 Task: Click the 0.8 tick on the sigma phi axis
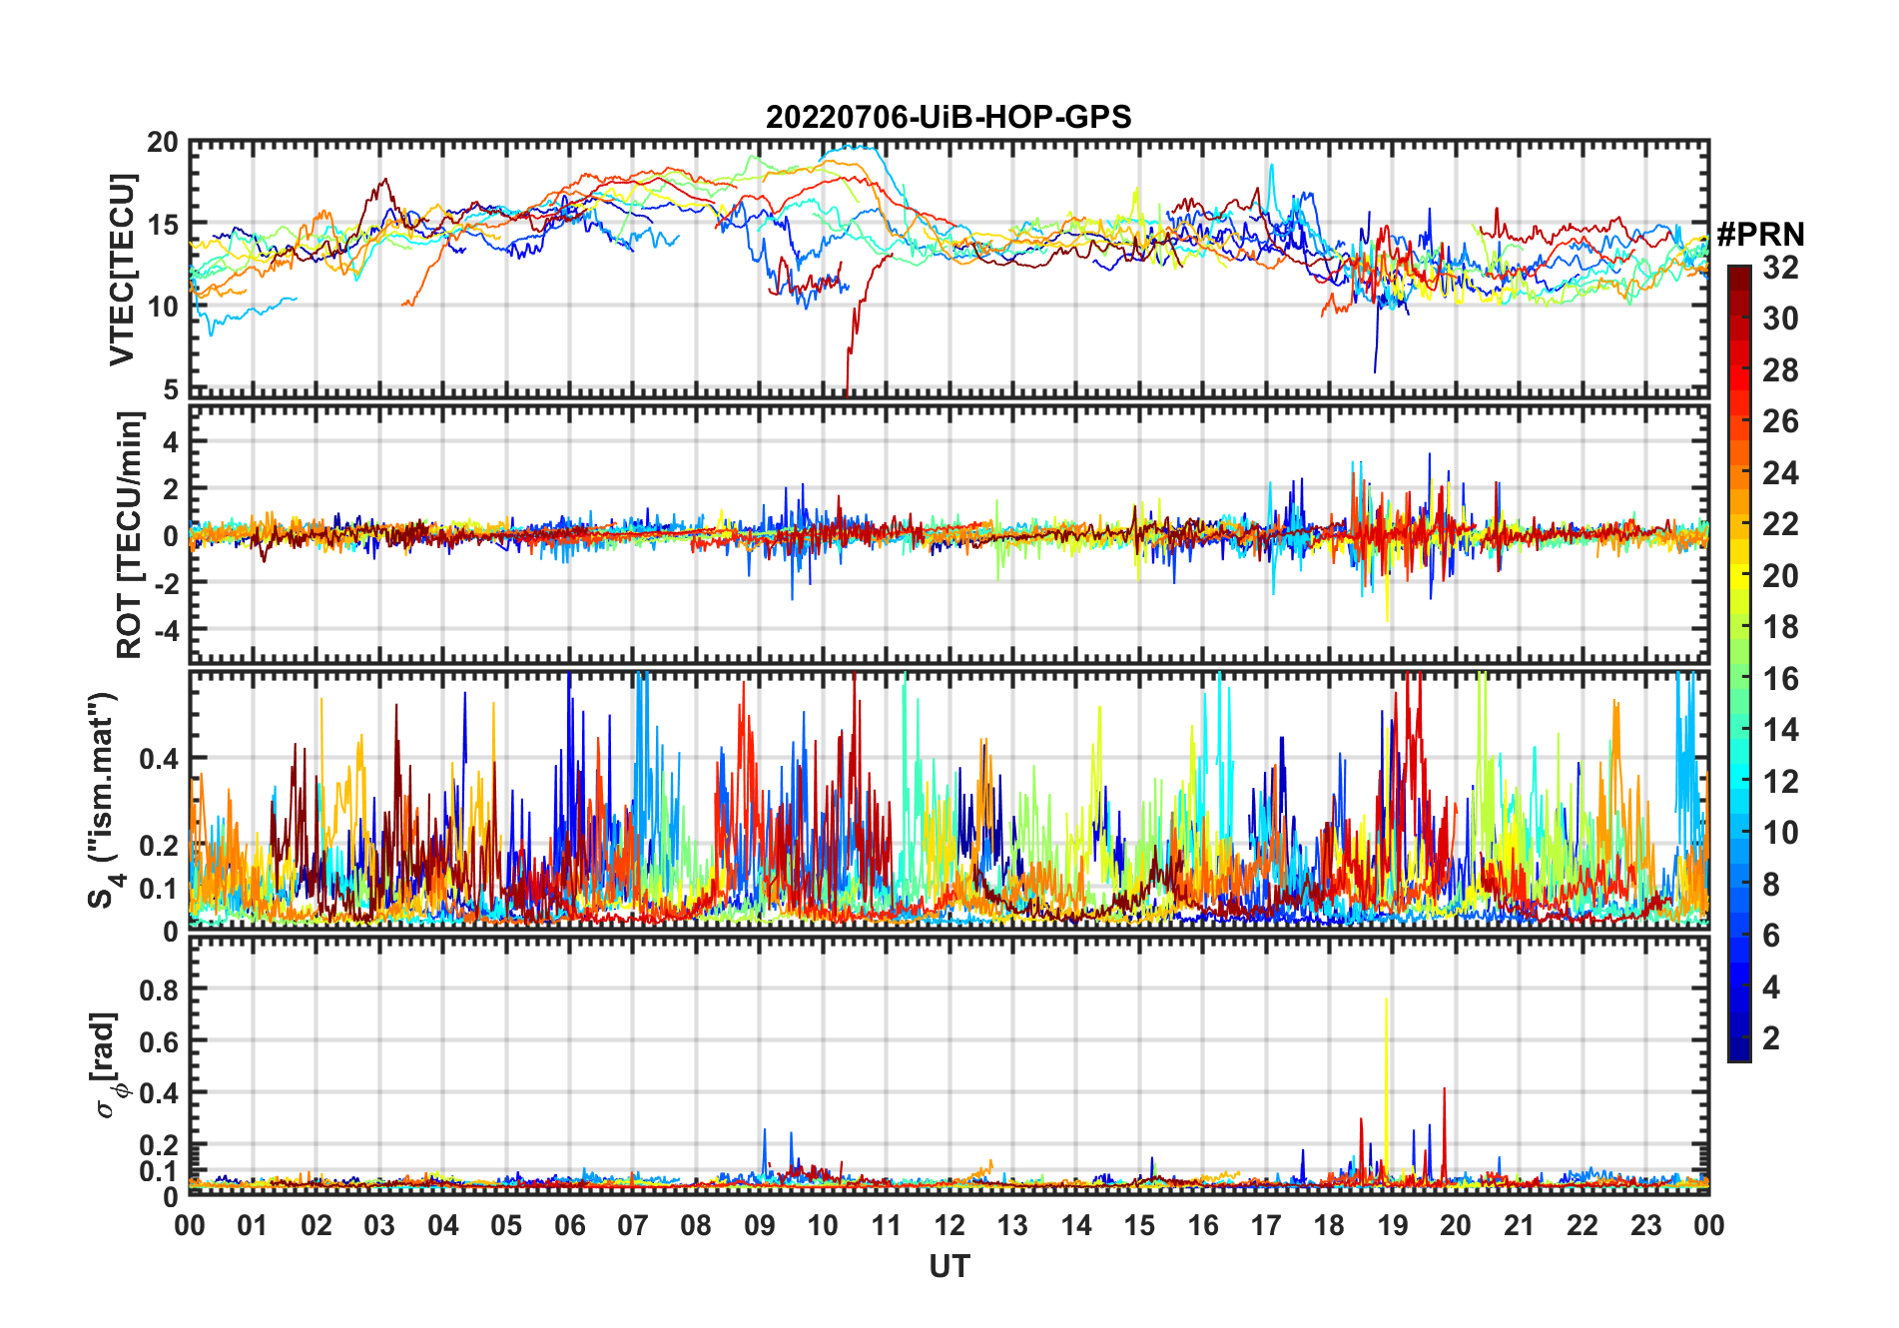coord(160,990)
